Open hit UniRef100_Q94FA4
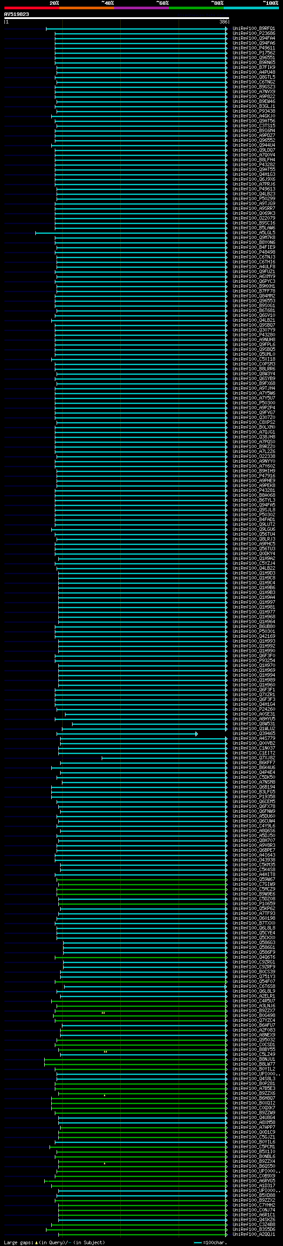The width and height of the screenshot is (283, 1246). tap(254, 38)
